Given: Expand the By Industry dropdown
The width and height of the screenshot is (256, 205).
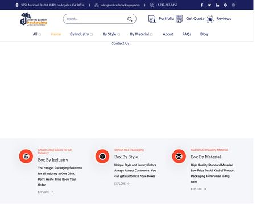Looking at the screenshot, I should (x=81, y=34).
